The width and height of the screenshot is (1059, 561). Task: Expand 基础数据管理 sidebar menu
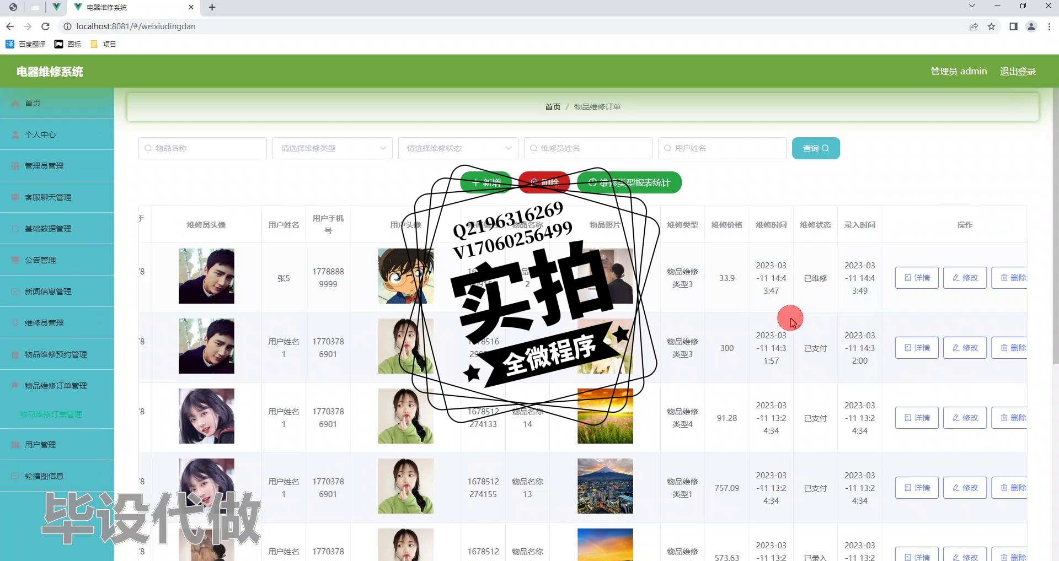(57, 229)
